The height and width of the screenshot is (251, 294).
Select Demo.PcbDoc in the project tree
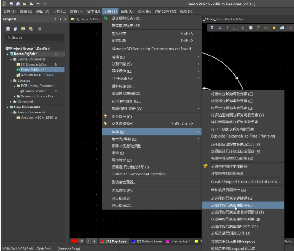click(33, 70)
